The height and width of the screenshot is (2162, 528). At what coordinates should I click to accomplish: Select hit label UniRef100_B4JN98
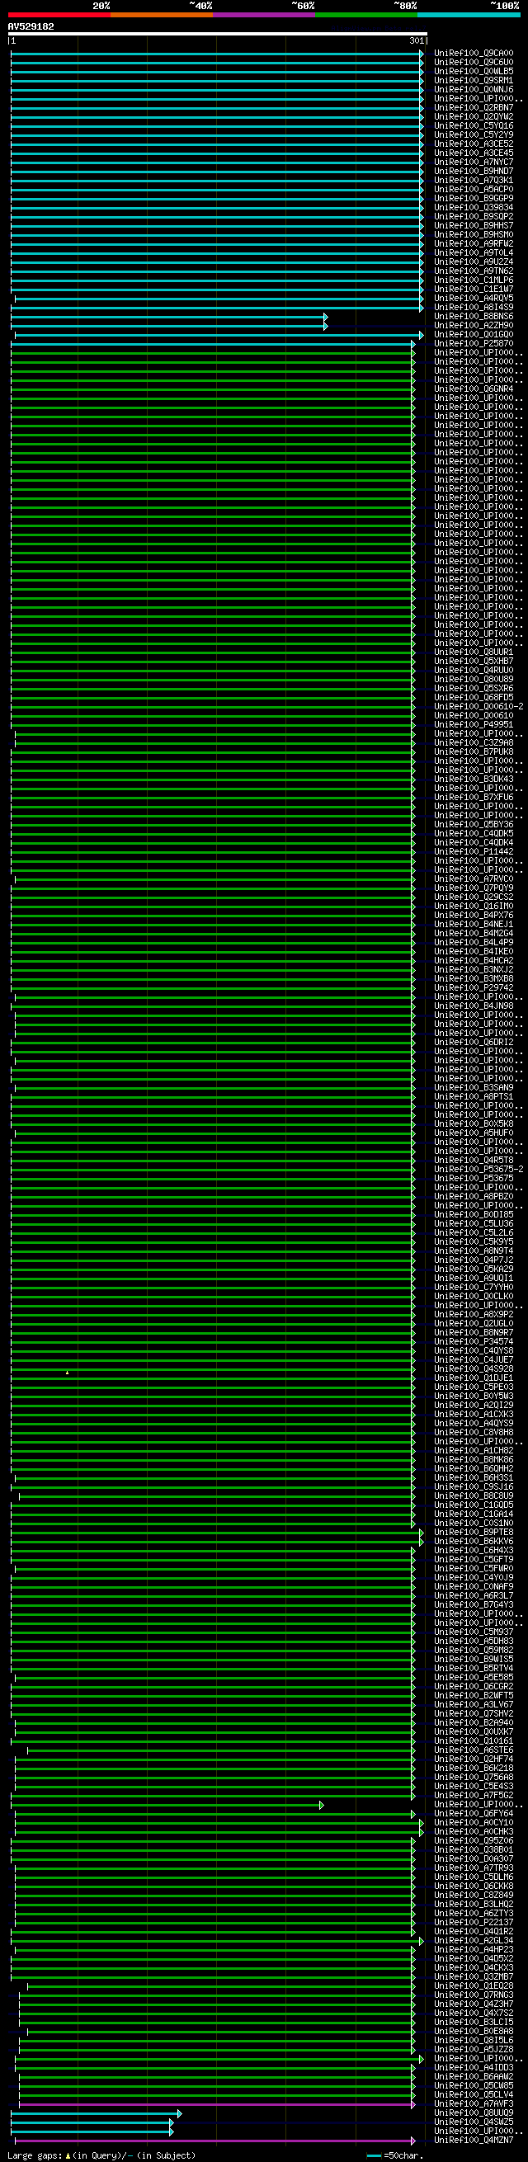474,1006
